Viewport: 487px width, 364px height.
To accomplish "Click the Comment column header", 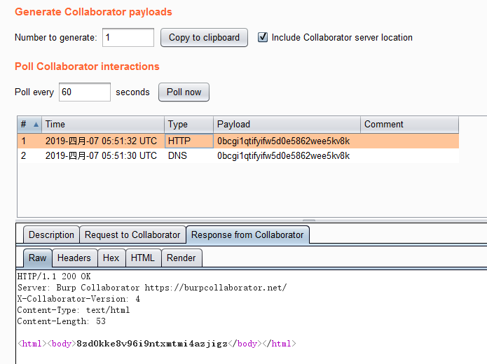I will coord(409,125).
